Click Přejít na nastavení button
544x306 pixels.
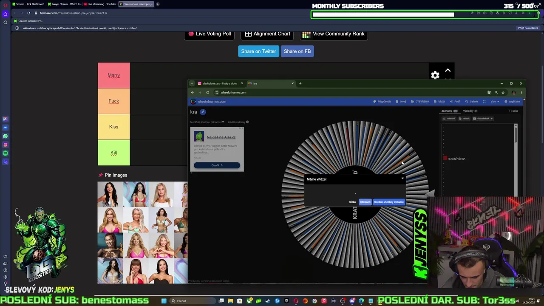coord(528,28)
